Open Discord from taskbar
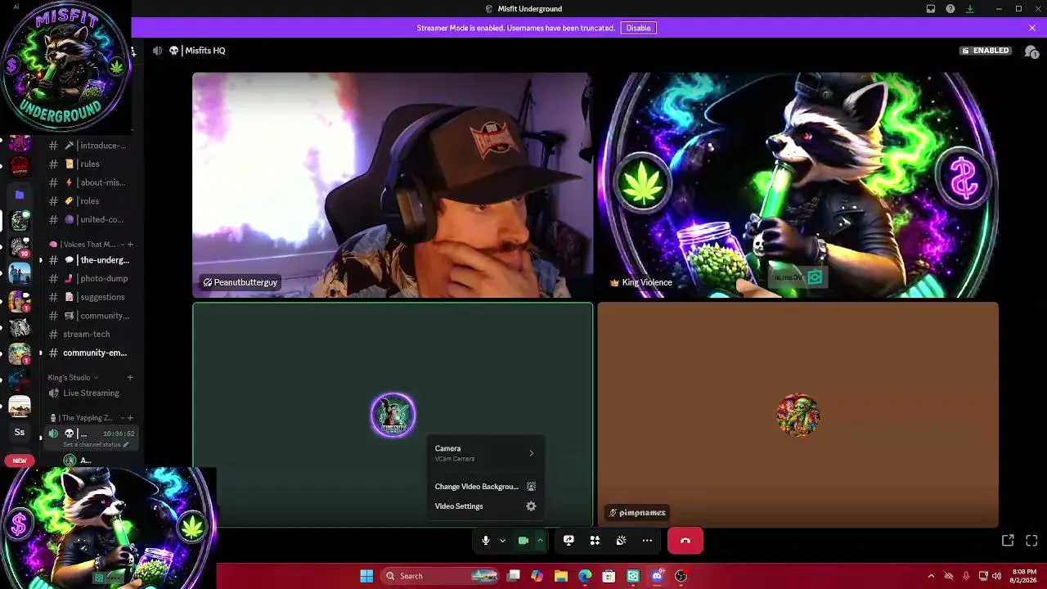Viewport: 1047px width, 589px height. [657, 576]
